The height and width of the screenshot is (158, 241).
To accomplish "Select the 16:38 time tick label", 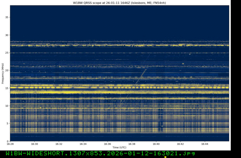I will [x=132, y=144].
